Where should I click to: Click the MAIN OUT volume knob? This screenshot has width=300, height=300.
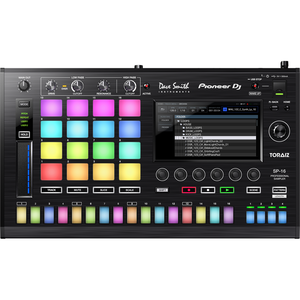[24, 85]
